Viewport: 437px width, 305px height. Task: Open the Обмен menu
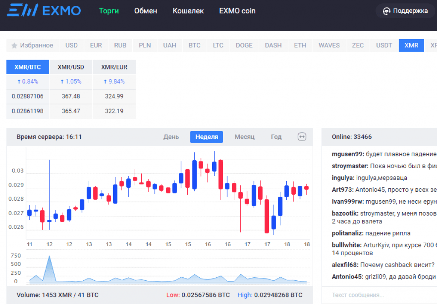pyautogui.click(x=146, y=11)
